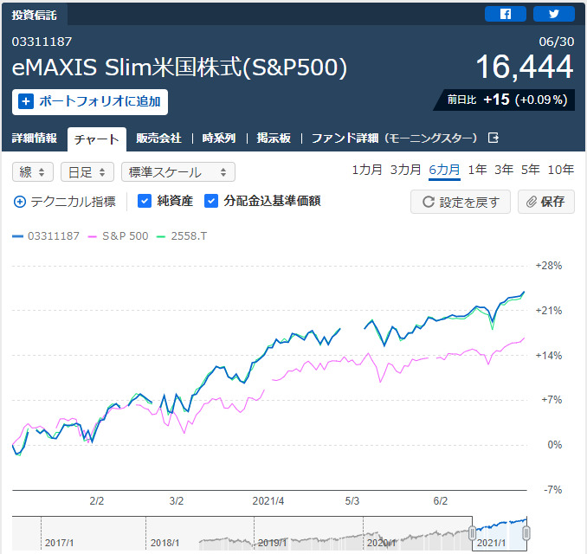Click the price 16,444
This screenshot has height=554, width=587.
tap(525, 67)
